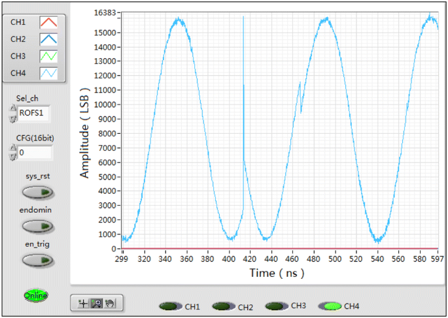Click the Amplitude ( LSB ) axis label
Image resolution: width=448 pixels, height=318 pixels.
[85, 133]
